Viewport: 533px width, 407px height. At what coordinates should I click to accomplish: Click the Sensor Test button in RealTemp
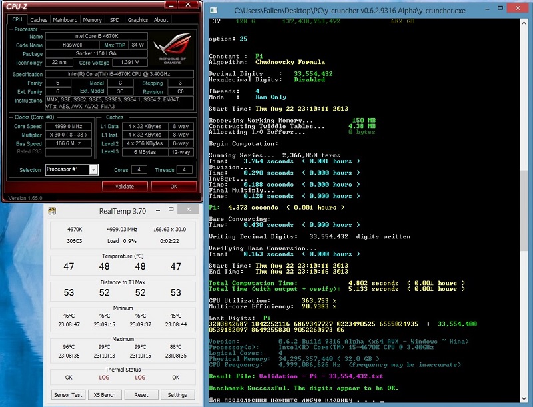coord(68,395)
